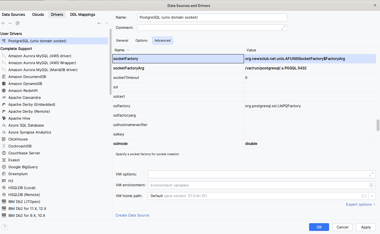Open help via the question mark icon
This screenshot has width=380, height=234.
[4, 227]
